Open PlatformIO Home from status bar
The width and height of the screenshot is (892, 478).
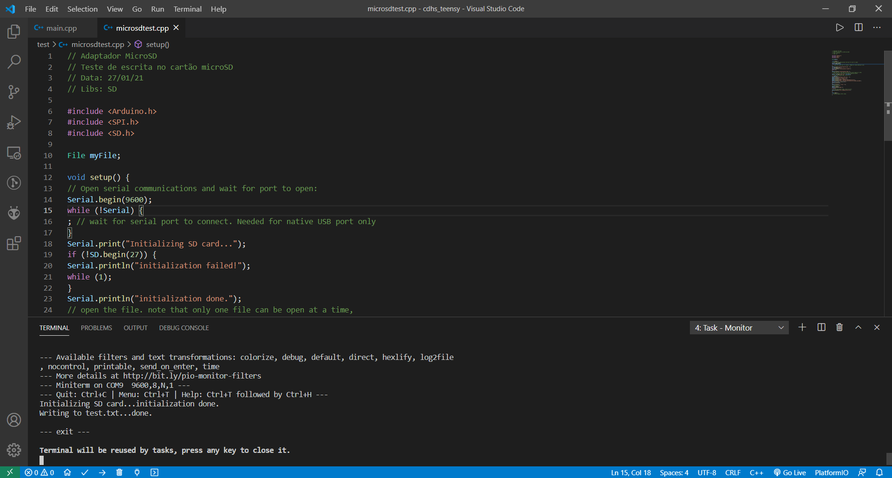pos(67,472)
